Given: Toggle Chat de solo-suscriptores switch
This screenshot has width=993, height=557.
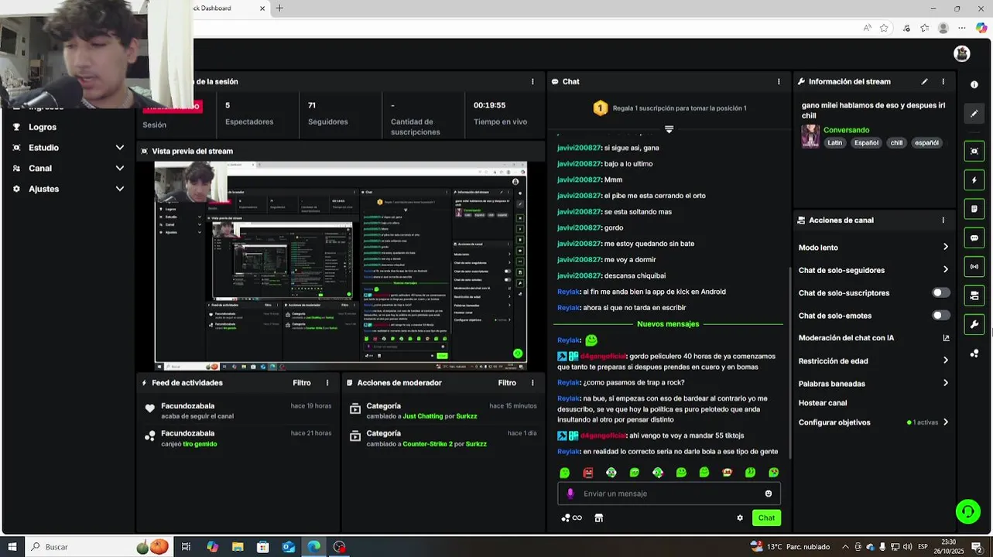Looking at the screenshot, I should (940, 292).
